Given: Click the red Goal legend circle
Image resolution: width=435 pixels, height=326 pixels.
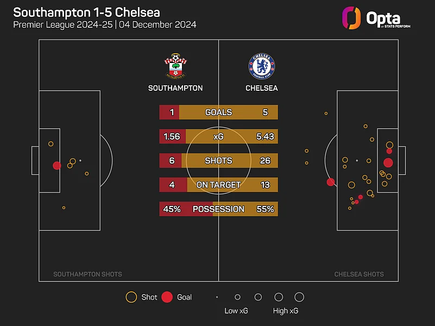Looking at the screenshot, I should tap(167, 297).
